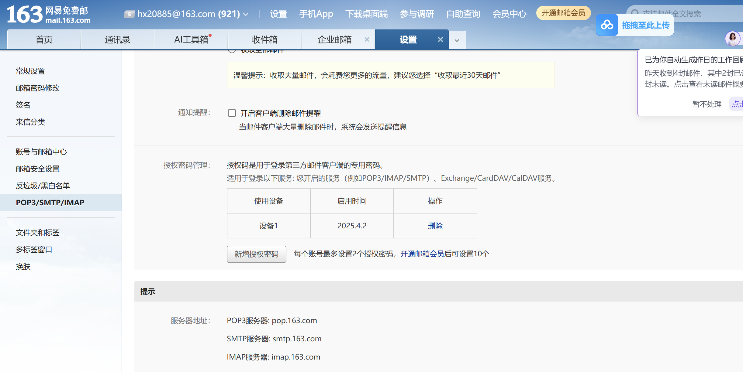Click the 使用设备 column header
Viewport: 743px width, 372px height.
click(x=268, y=201)
